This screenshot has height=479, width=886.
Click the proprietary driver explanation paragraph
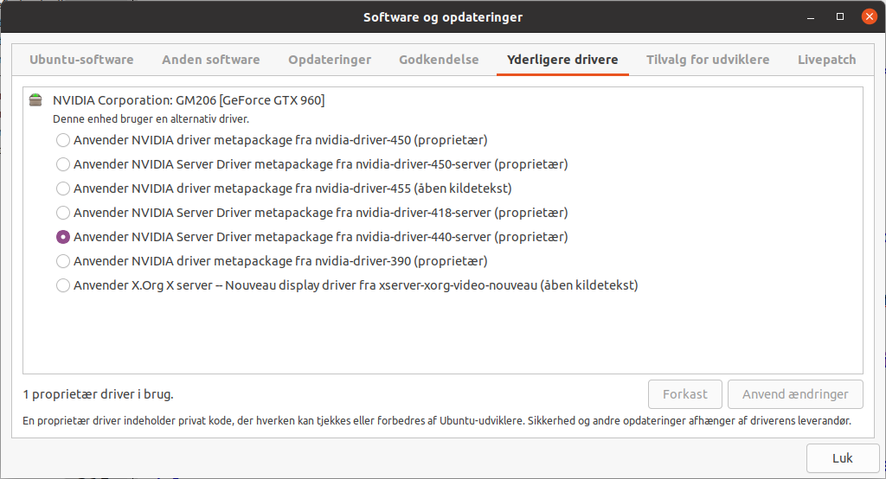coord(437,421)
